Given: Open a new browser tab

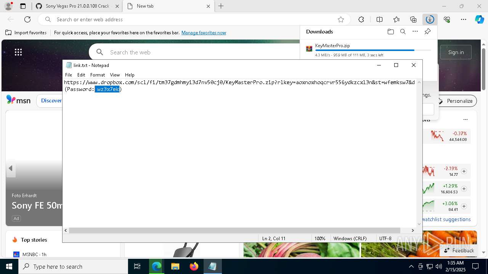Looking at the screenshot, I should [221, 6].
